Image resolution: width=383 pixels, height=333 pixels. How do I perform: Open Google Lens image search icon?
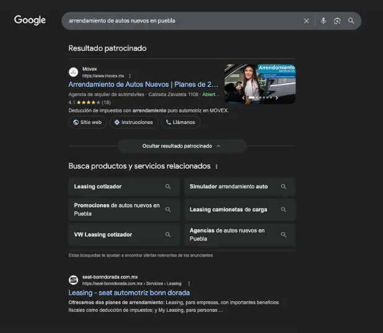pyautogui.click(x=337, y=21)
